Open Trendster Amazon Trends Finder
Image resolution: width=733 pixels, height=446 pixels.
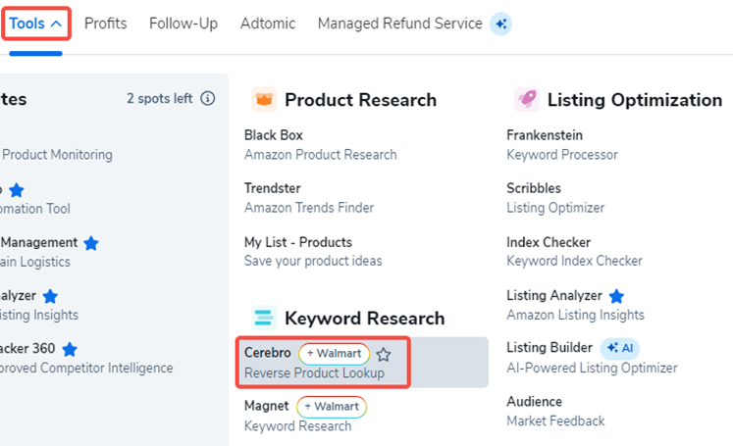tap(309, 198)
